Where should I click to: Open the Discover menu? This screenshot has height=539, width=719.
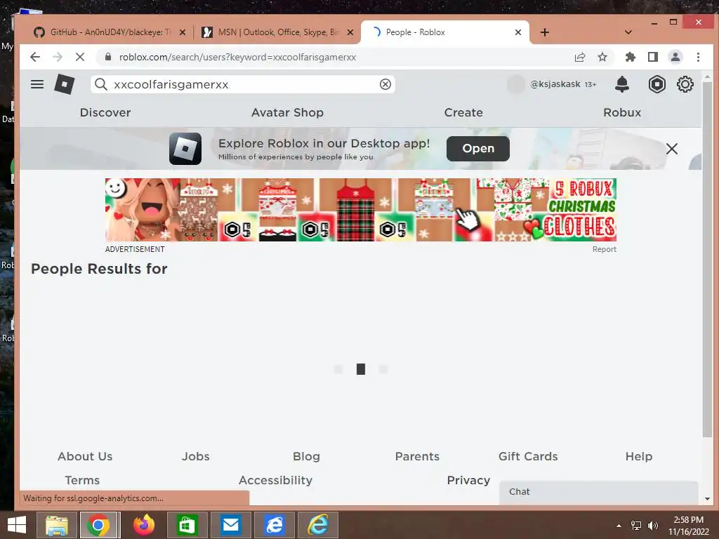tap(105, 112)
